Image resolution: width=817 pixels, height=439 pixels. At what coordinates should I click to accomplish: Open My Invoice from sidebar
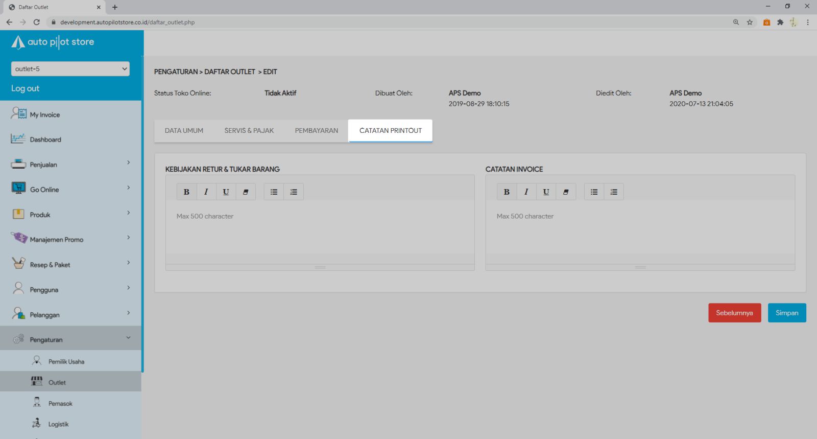tap(44, 114)
